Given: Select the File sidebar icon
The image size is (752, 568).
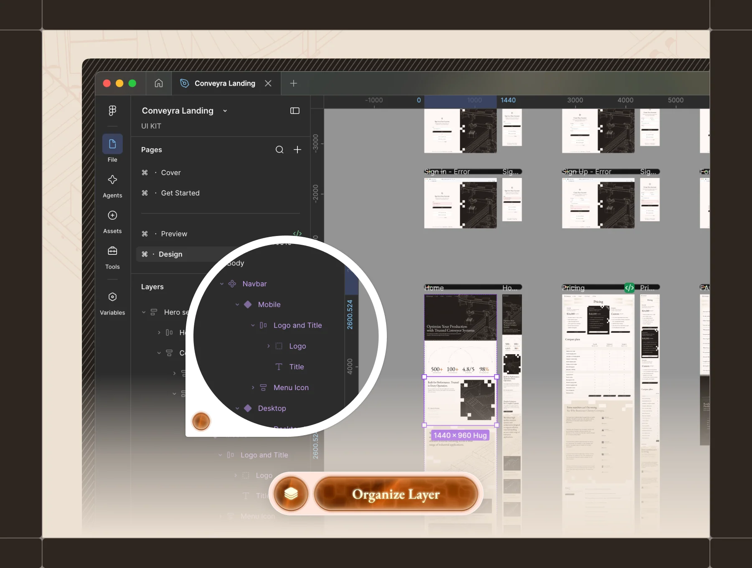Looking at the screenshot, I should point(112,144).
